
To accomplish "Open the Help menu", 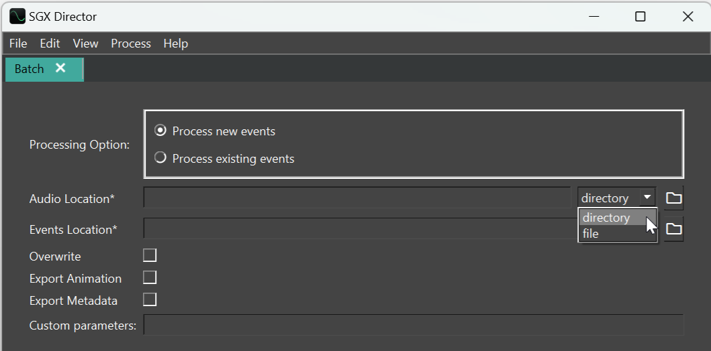I will tap(175, 44).
